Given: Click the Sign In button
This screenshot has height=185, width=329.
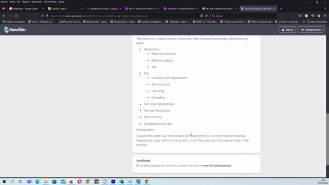Looking at the screenshot, I should [x=287, y=30].
